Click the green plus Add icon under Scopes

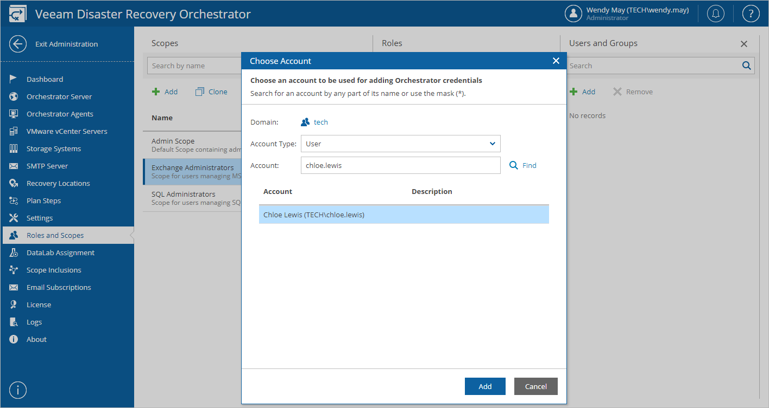156,92
